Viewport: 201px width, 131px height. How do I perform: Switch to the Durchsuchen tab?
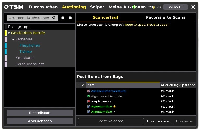[x=43, y=7]
